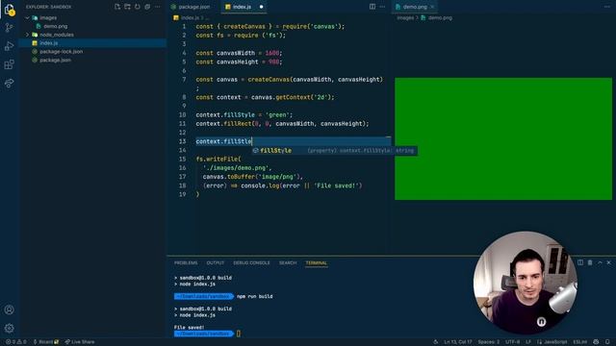This screenshot has height=346, width=616.
Task: Switch to the demo.png tab
Action: tap(415, 7)
